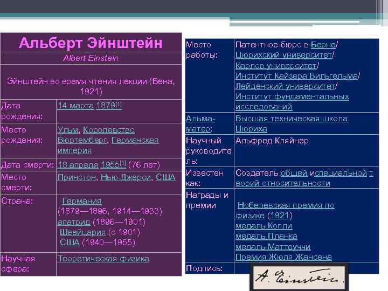Click the 'Научный' supervisor label
Viewport: 388px width, 291px height.
coord(203,141)
